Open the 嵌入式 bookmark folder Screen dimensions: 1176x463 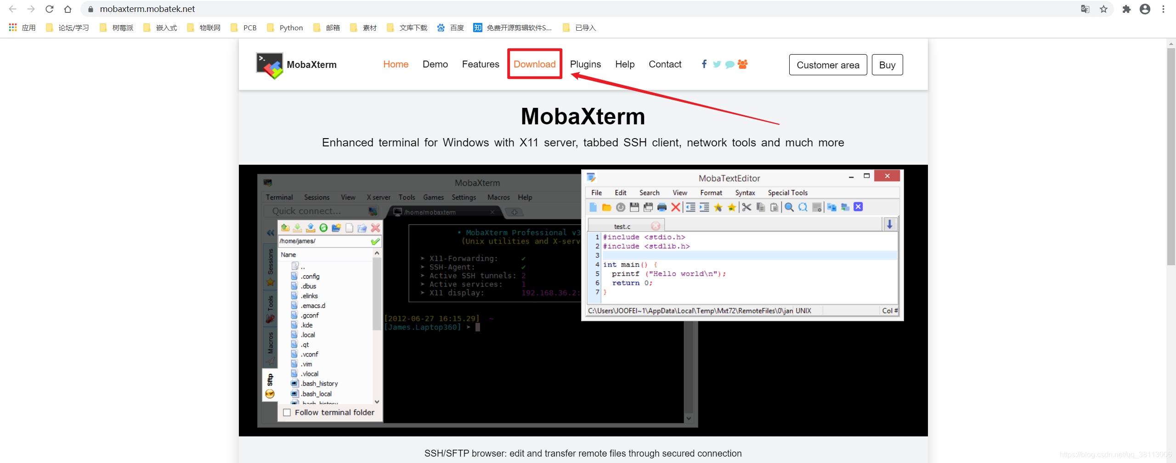(x=160, y=28)
